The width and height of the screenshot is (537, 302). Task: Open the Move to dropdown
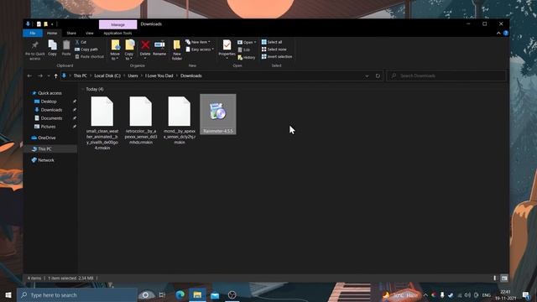(116, 50)
